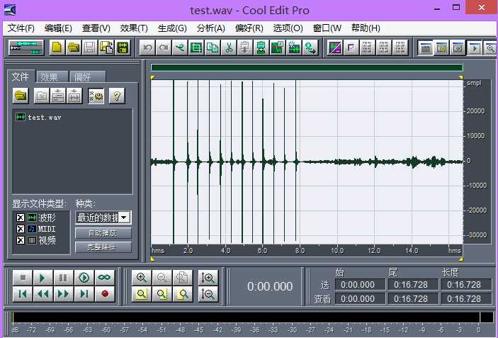Open the 帮助(H) menu
The height and width of the screenshot is (338, 498).
pyautogui.click(x=366, y=28)
